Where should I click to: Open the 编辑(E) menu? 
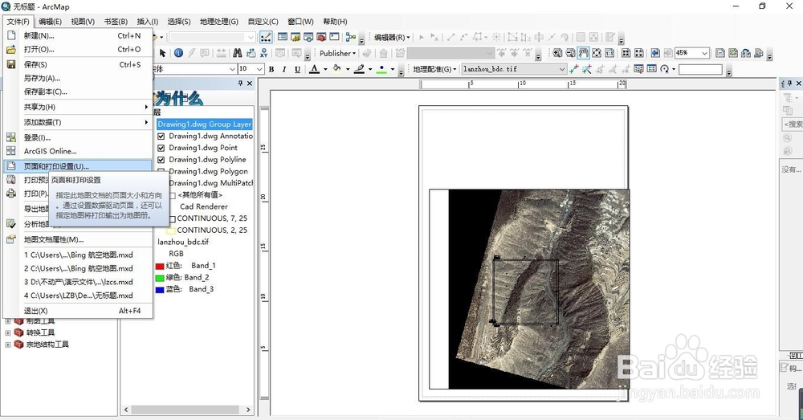tap(50, 22)
